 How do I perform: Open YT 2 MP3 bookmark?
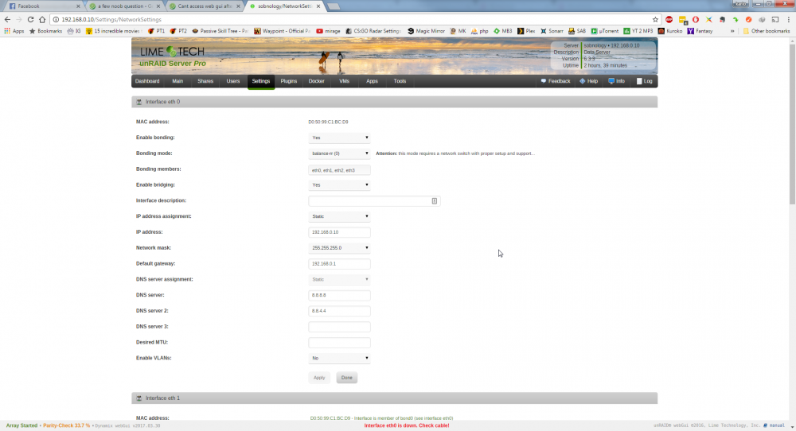coord(638,31)
